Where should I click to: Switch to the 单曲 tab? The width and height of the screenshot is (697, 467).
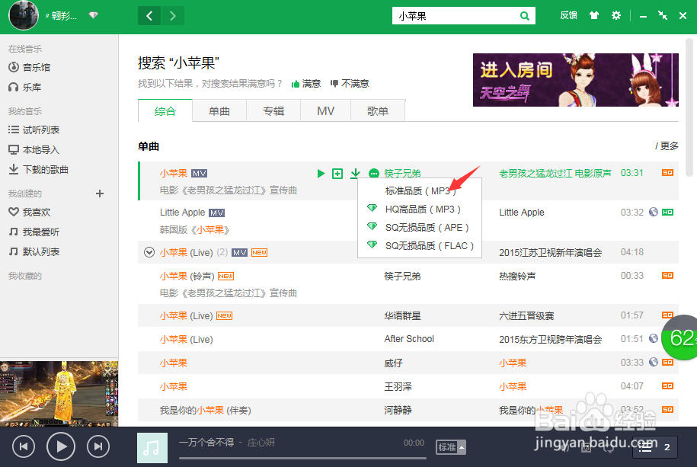tap(219, 110)
